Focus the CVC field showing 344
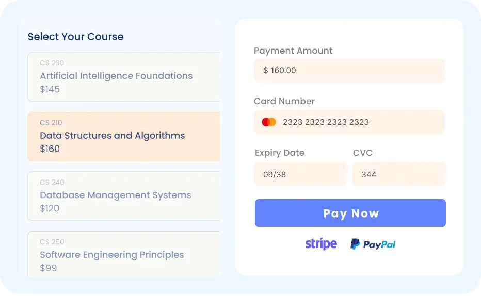This screenshot has height=296, width=481. point(398,174)
